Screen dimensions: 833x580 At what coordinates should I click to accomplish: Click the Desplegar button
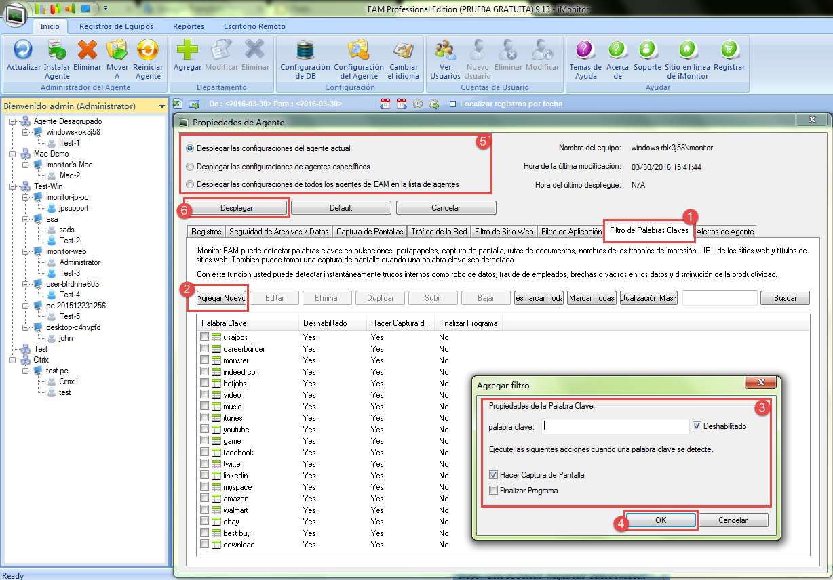pyautogui.click(x=236, y=208)
